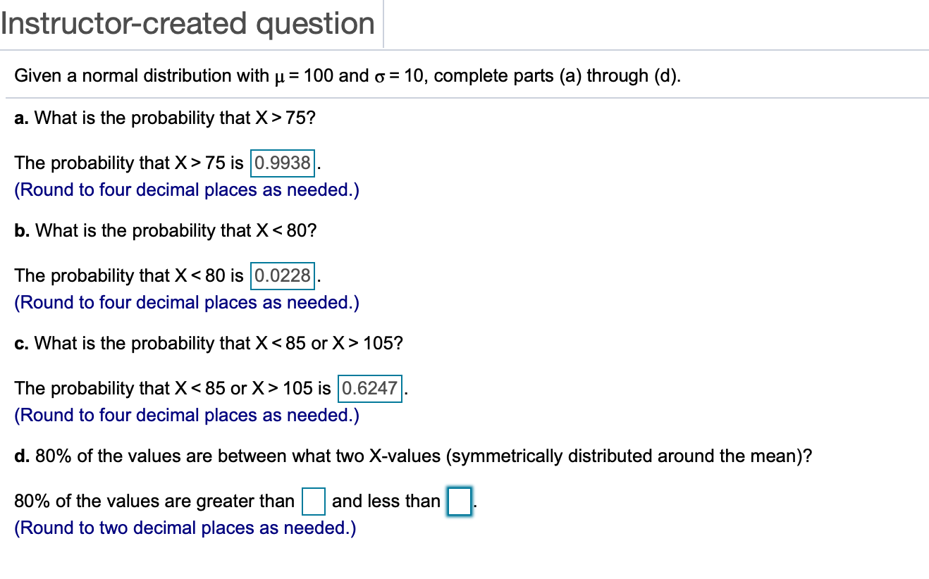Click the empty 'greater than' answer box
929x579 pixels.
pos(314,501)
